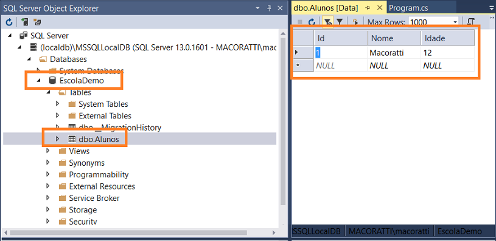
Task: Click the Programmability folder icon
Action: pos(63,175)
